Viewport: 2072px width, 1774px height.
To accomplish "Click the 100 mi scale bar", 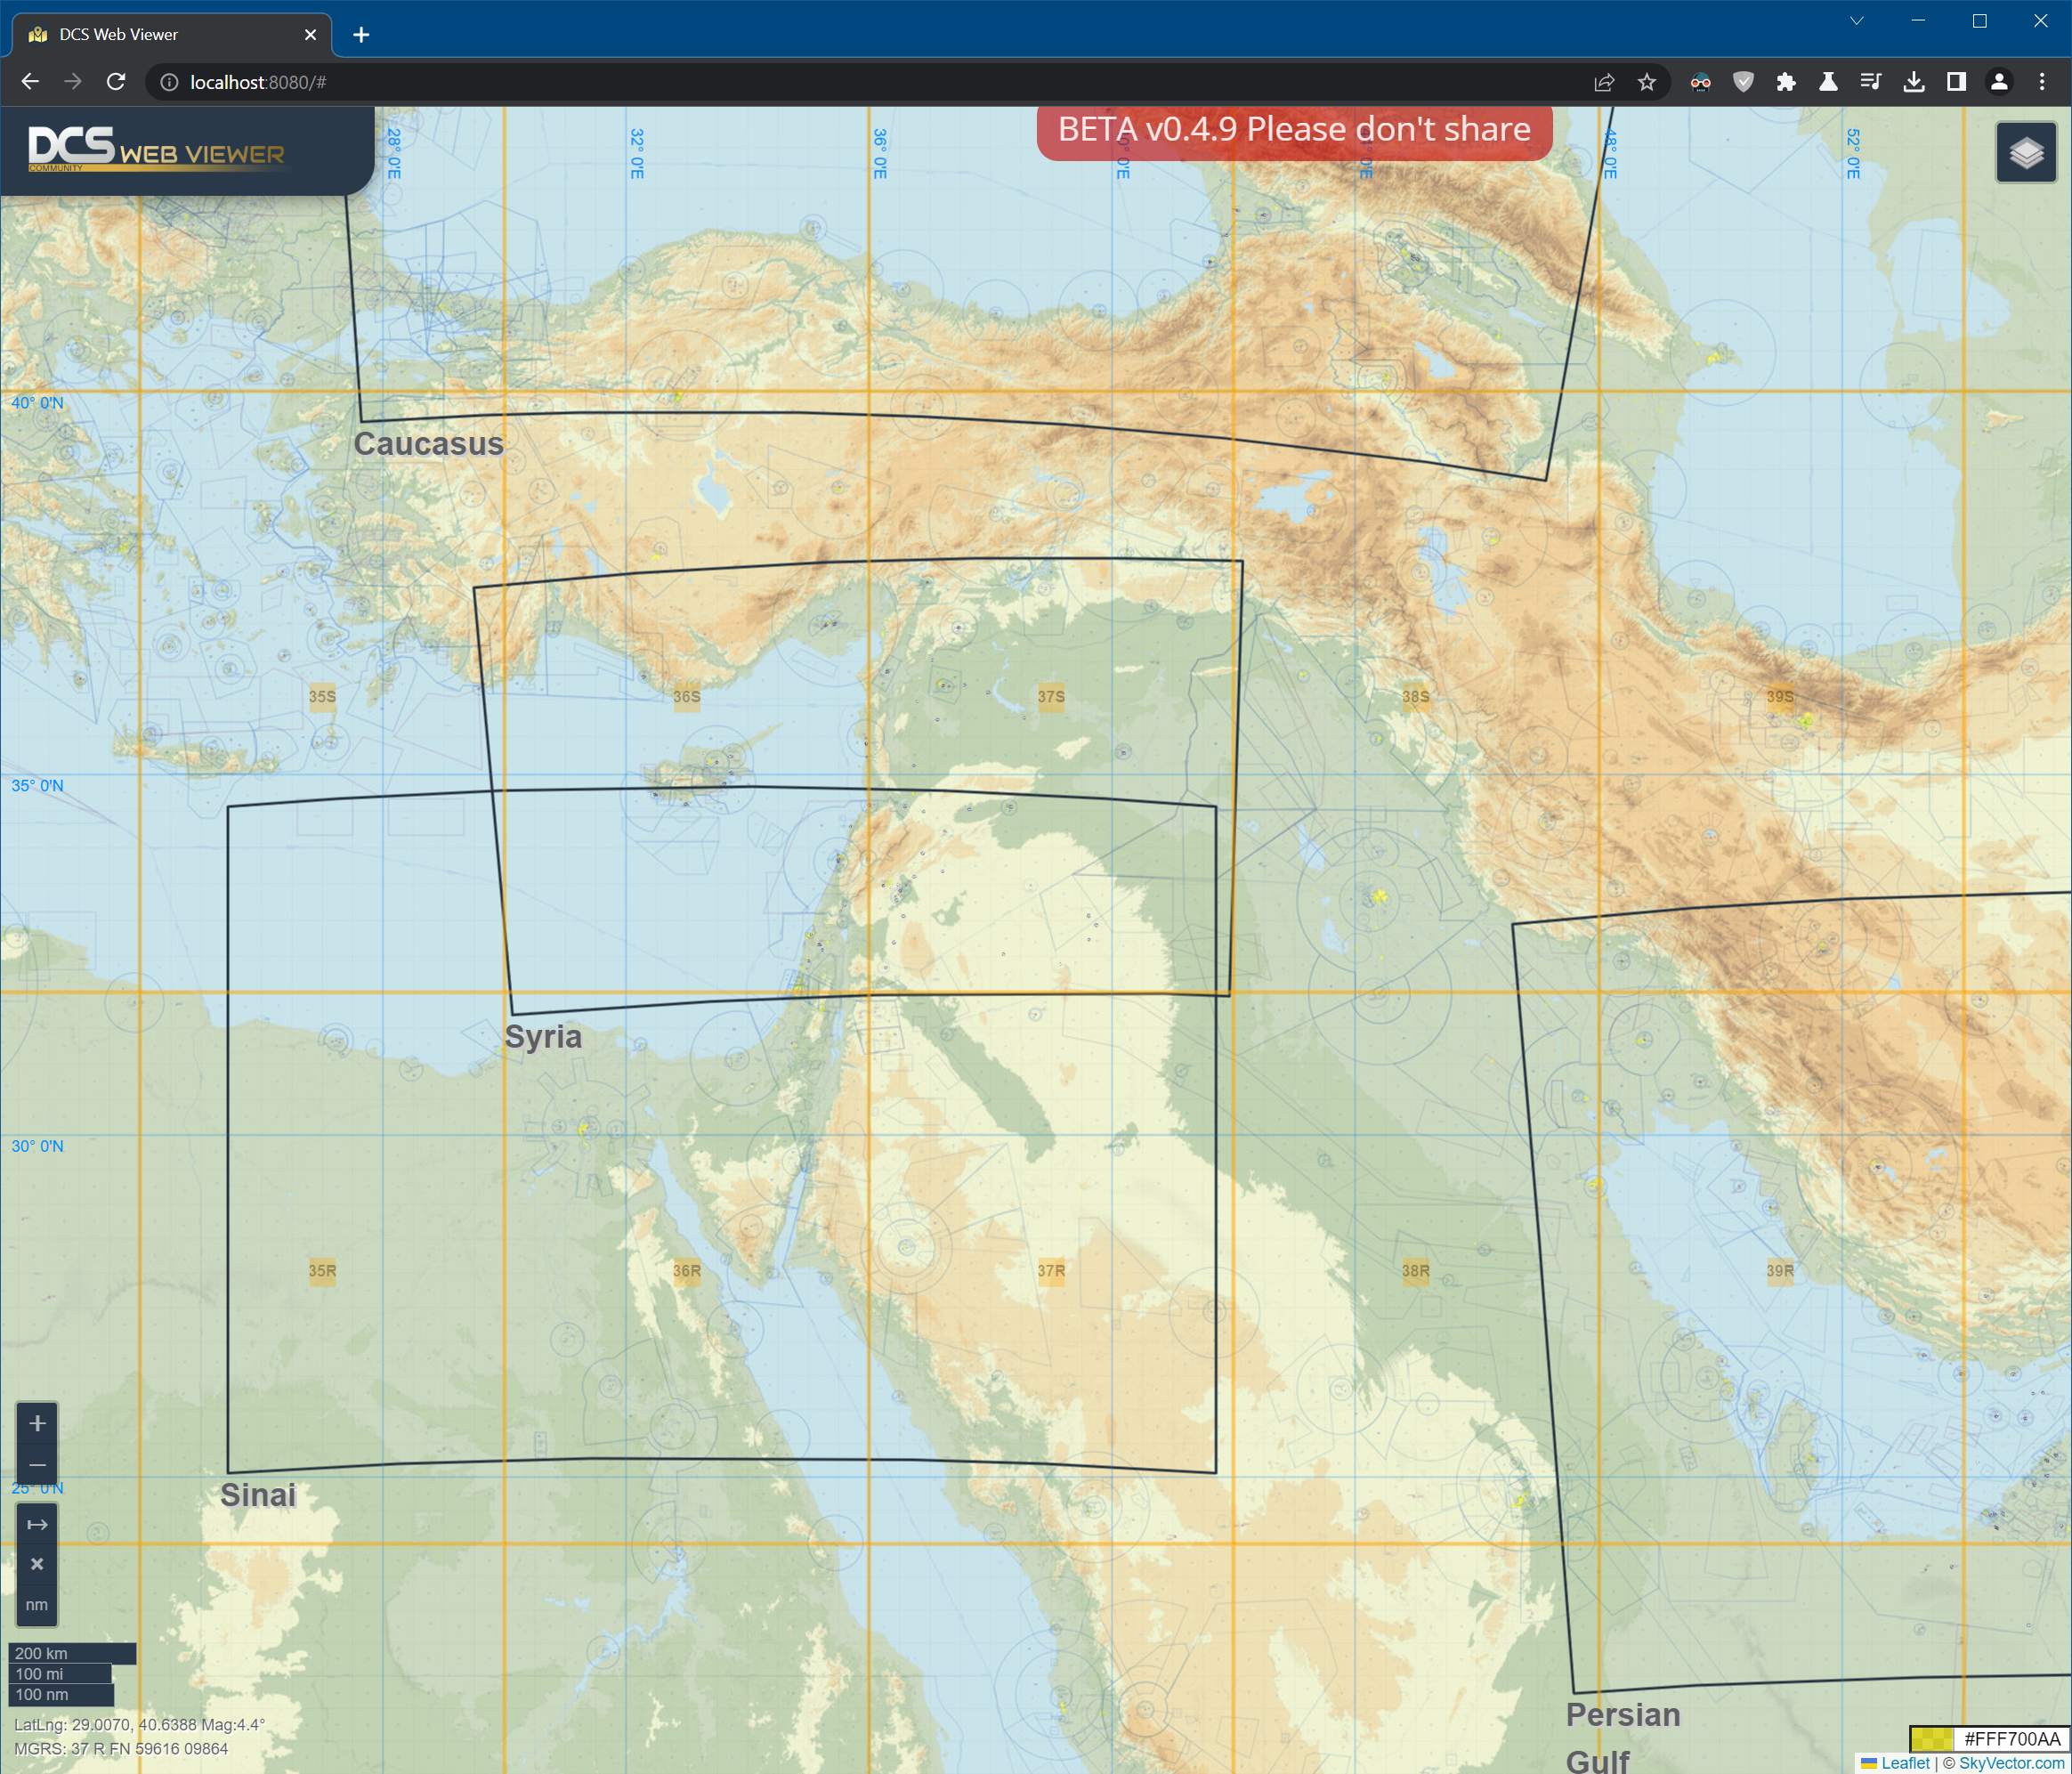I will point(60,1674).
